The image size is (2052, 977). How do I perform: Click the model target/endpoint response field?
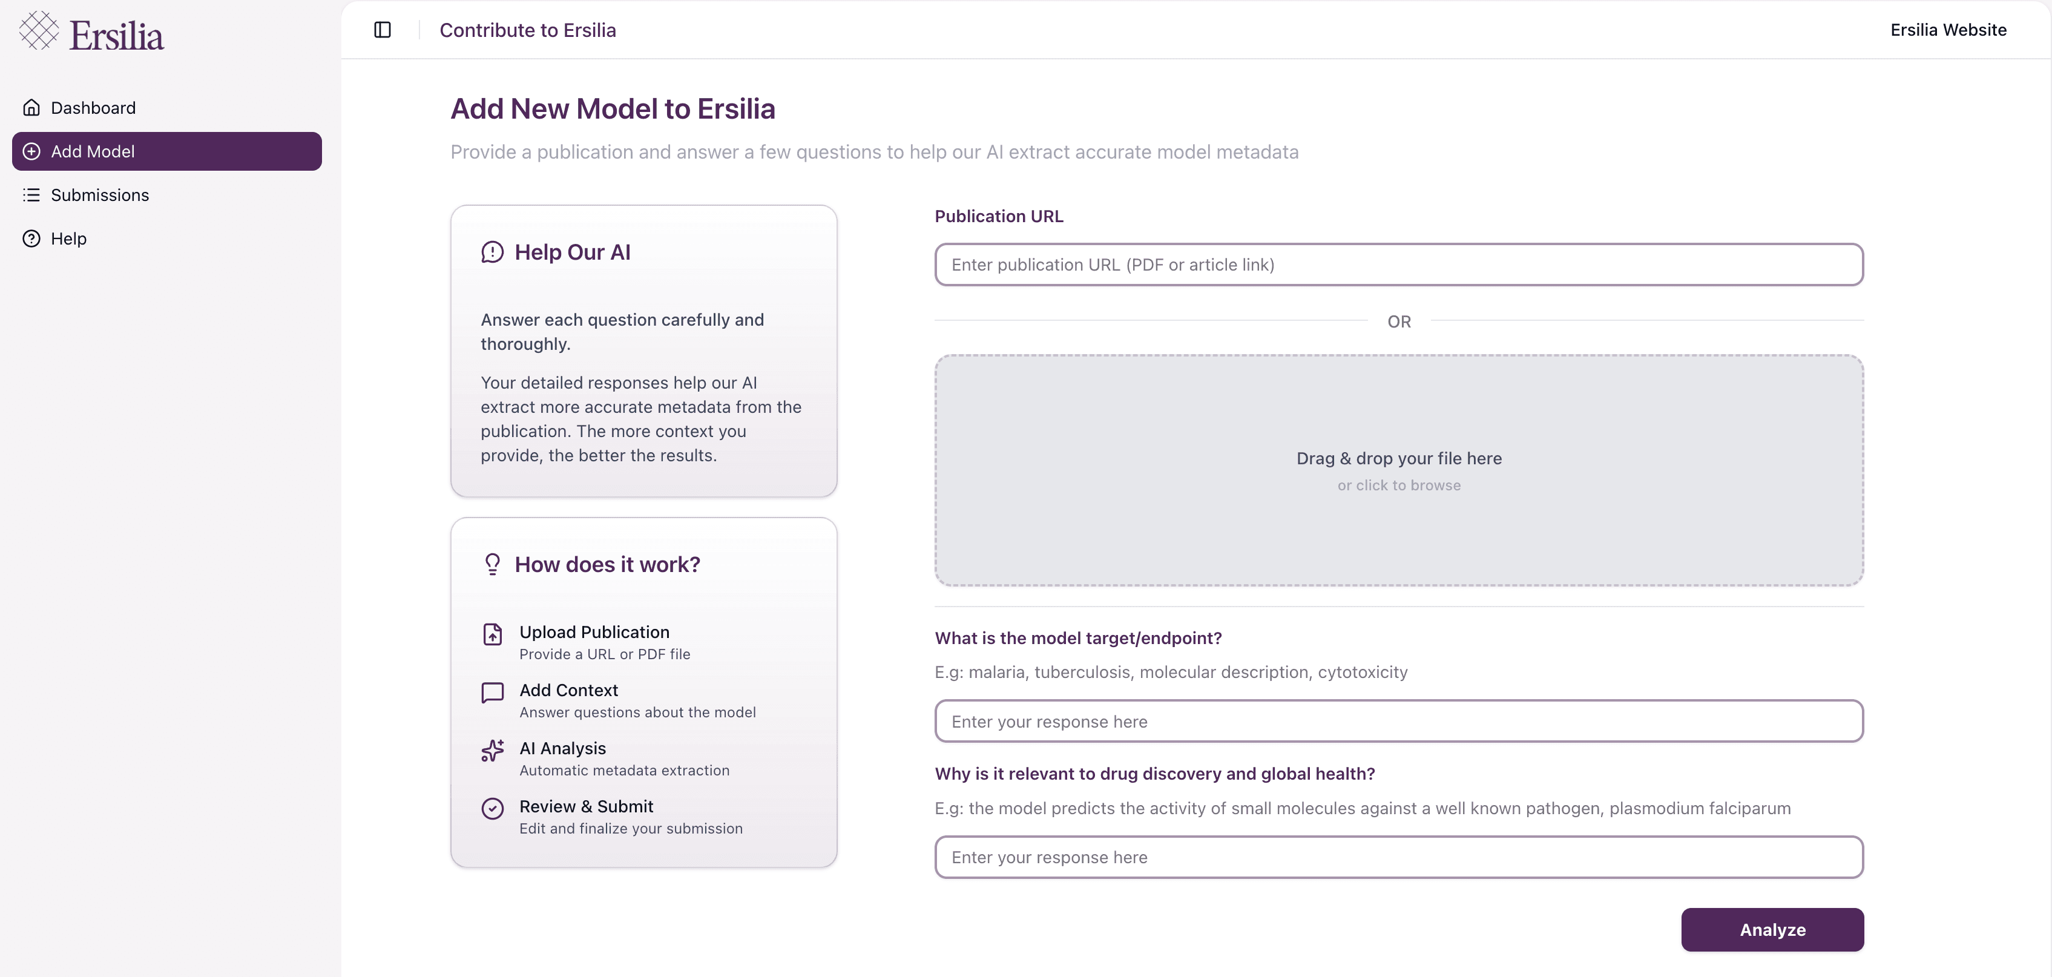click(1398, 721)
